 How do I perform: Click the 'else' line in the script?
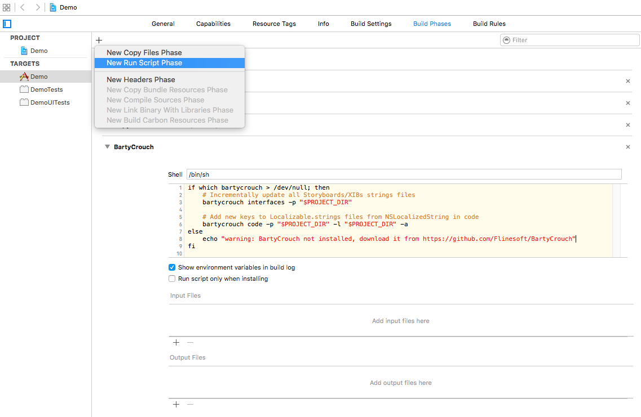coord(195,232)
